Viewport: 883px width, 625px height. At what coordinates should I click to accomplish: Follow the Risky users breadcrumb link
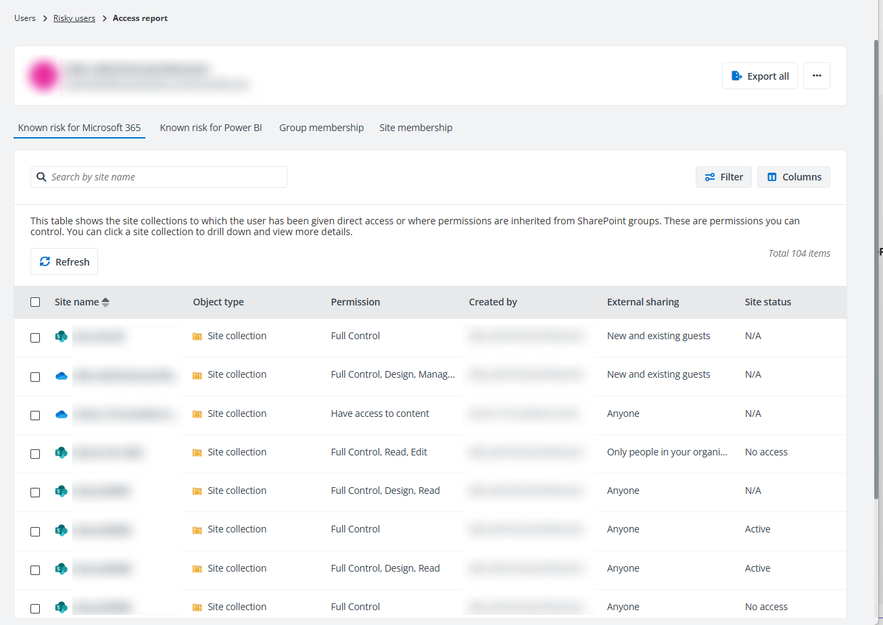[x=74, y=18]
